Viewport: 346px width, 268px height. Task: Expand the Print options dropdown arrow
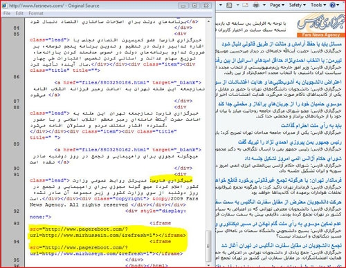tap(264, 5)
